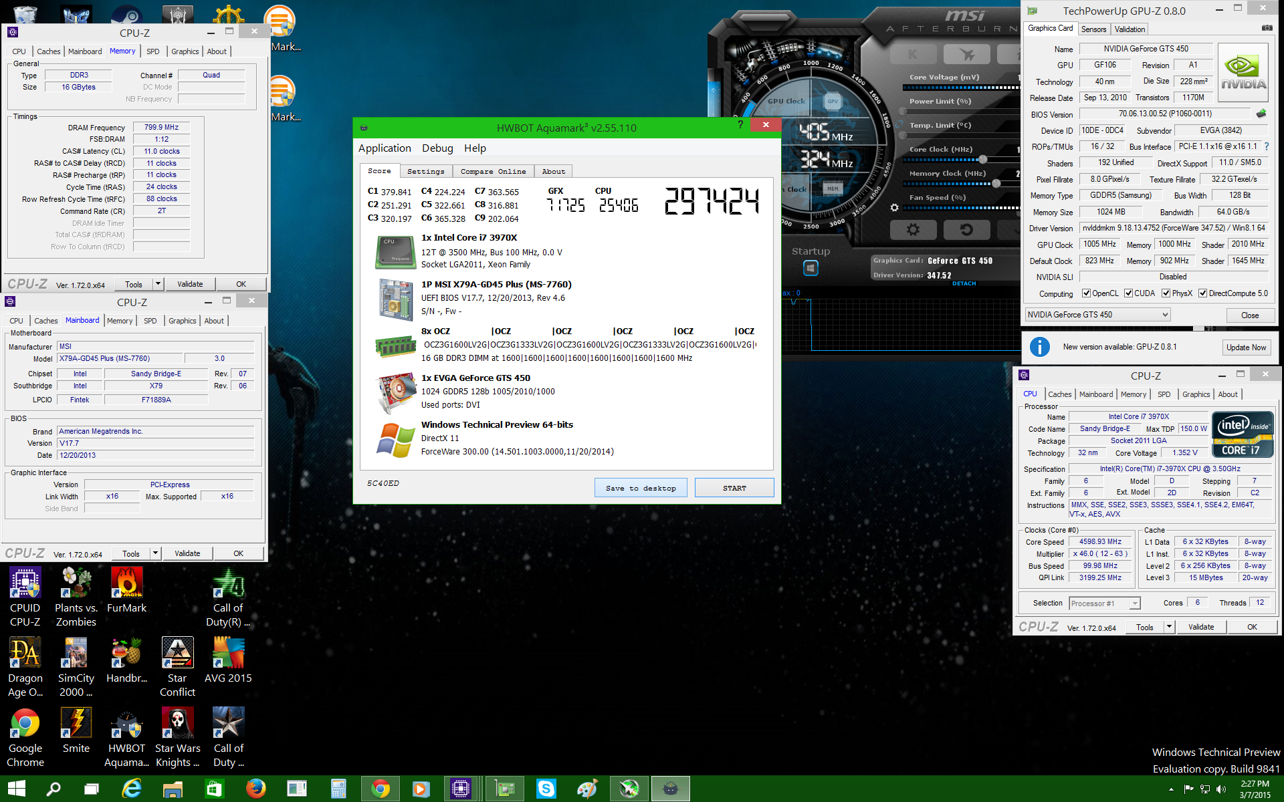Open the Aquamark Help menu
This screenshot has width=1284, height=802.
click(x=475, y=148)
